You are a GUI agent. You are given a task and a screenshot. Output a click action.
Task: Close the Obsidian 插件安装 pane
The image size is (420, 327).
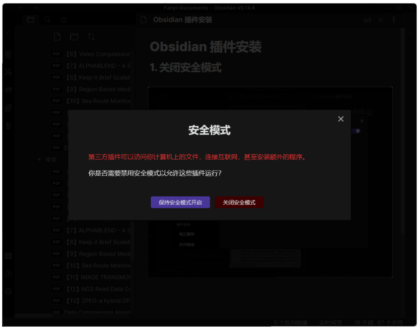tap(381, 20)
